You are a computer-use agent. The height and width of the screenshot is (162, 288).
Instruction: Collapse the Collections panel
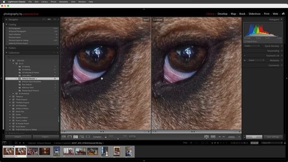(x=7, y=53)
